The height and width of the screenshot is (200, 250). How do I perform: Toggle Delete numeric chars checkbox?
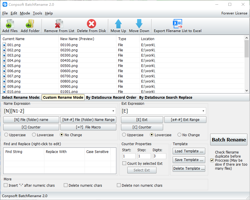66,185
